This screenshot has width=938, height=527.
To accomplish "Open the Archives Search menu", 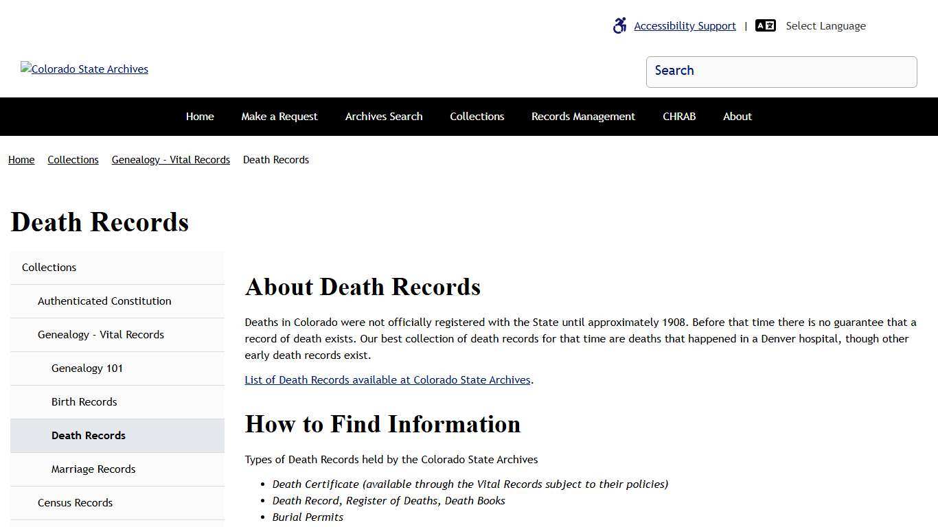I will [x=383, y=116].
